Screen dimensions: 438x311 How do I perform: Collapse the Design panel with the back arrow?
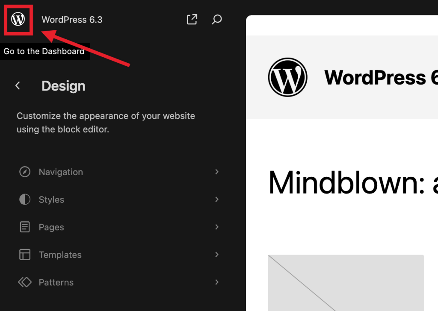18,85
